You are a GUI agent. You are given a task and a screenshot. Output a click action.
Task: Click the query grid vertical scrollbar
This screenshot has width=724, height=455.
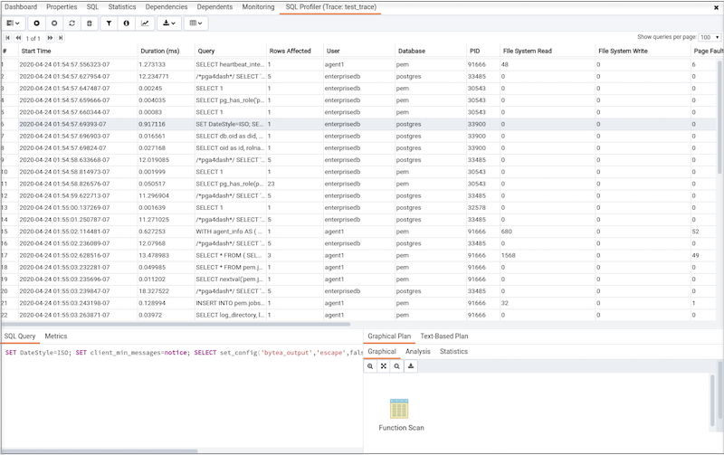[719, 118]
